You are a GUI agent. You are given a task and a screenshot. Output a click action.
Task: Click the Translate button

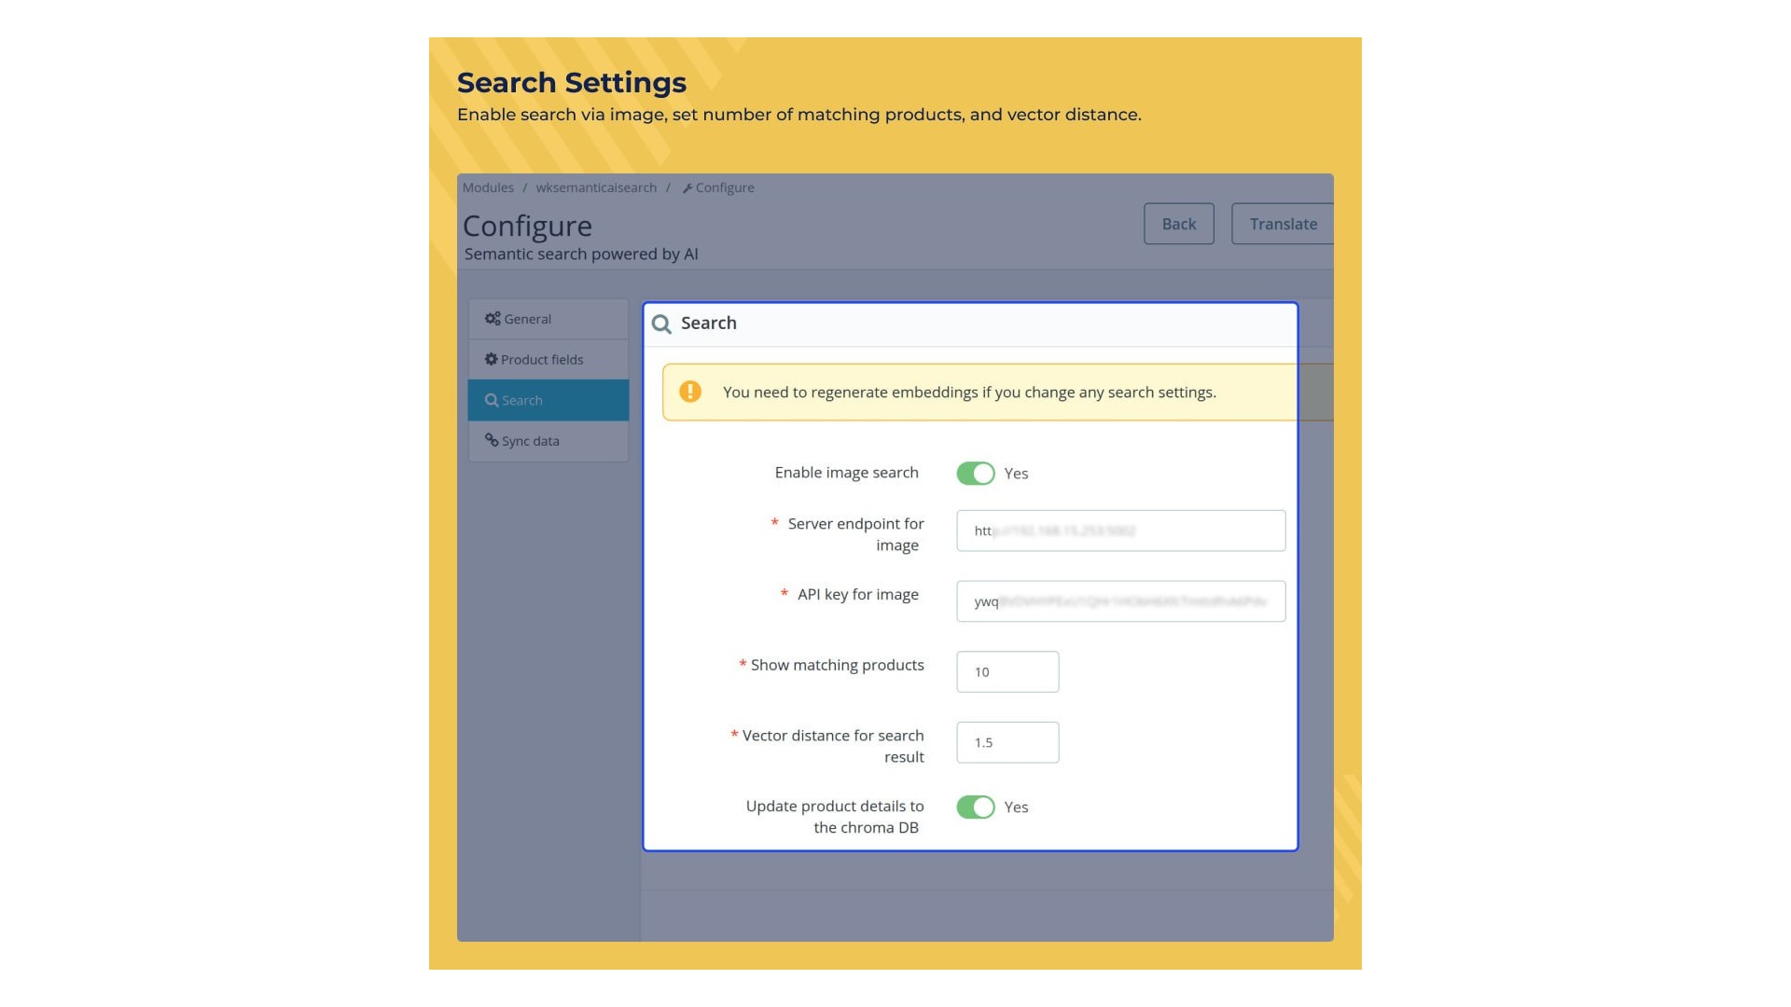[x=1283, y=224]
